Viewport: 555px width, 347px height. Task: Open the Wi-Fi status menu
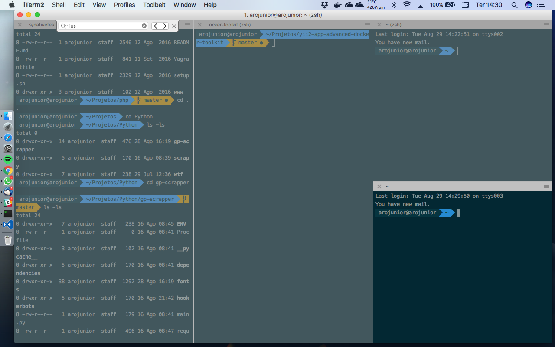pos(407,5)
